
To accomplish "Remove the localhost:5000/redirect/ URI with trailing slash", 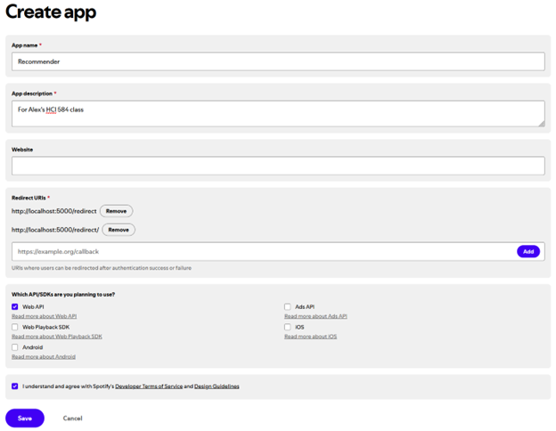I will [119, 230].
